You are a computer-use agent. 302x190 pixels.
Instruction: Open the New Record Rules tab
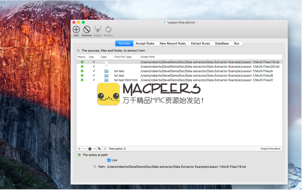(x=172, y=44)
